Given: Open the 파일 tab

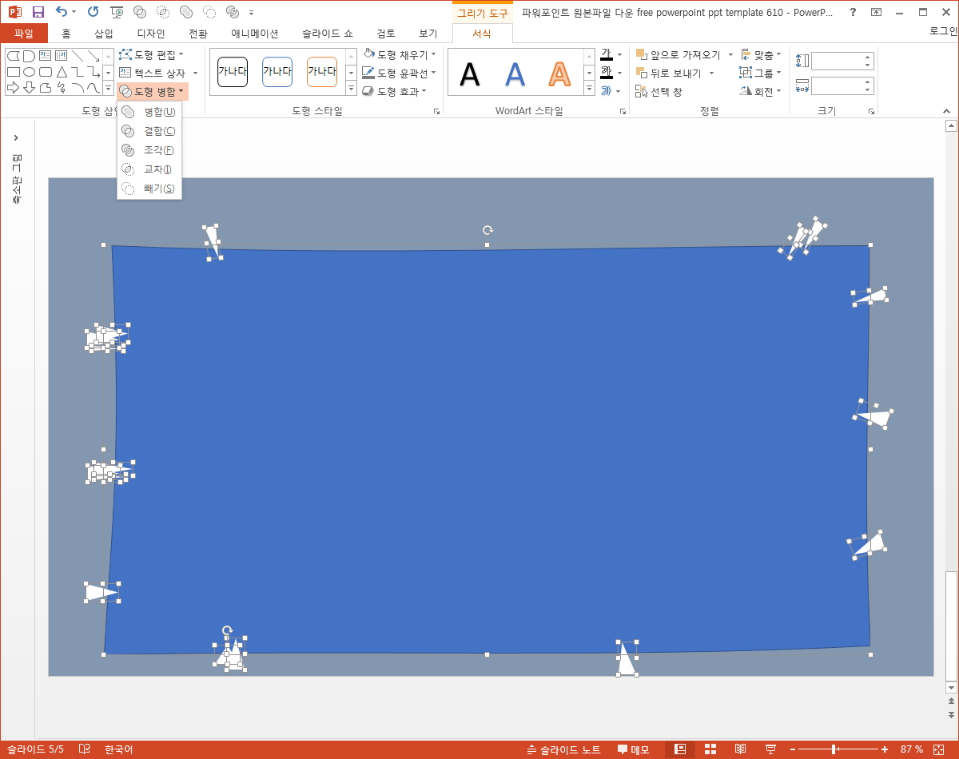Looking at the screenshot, I should [x=24, y=34].
